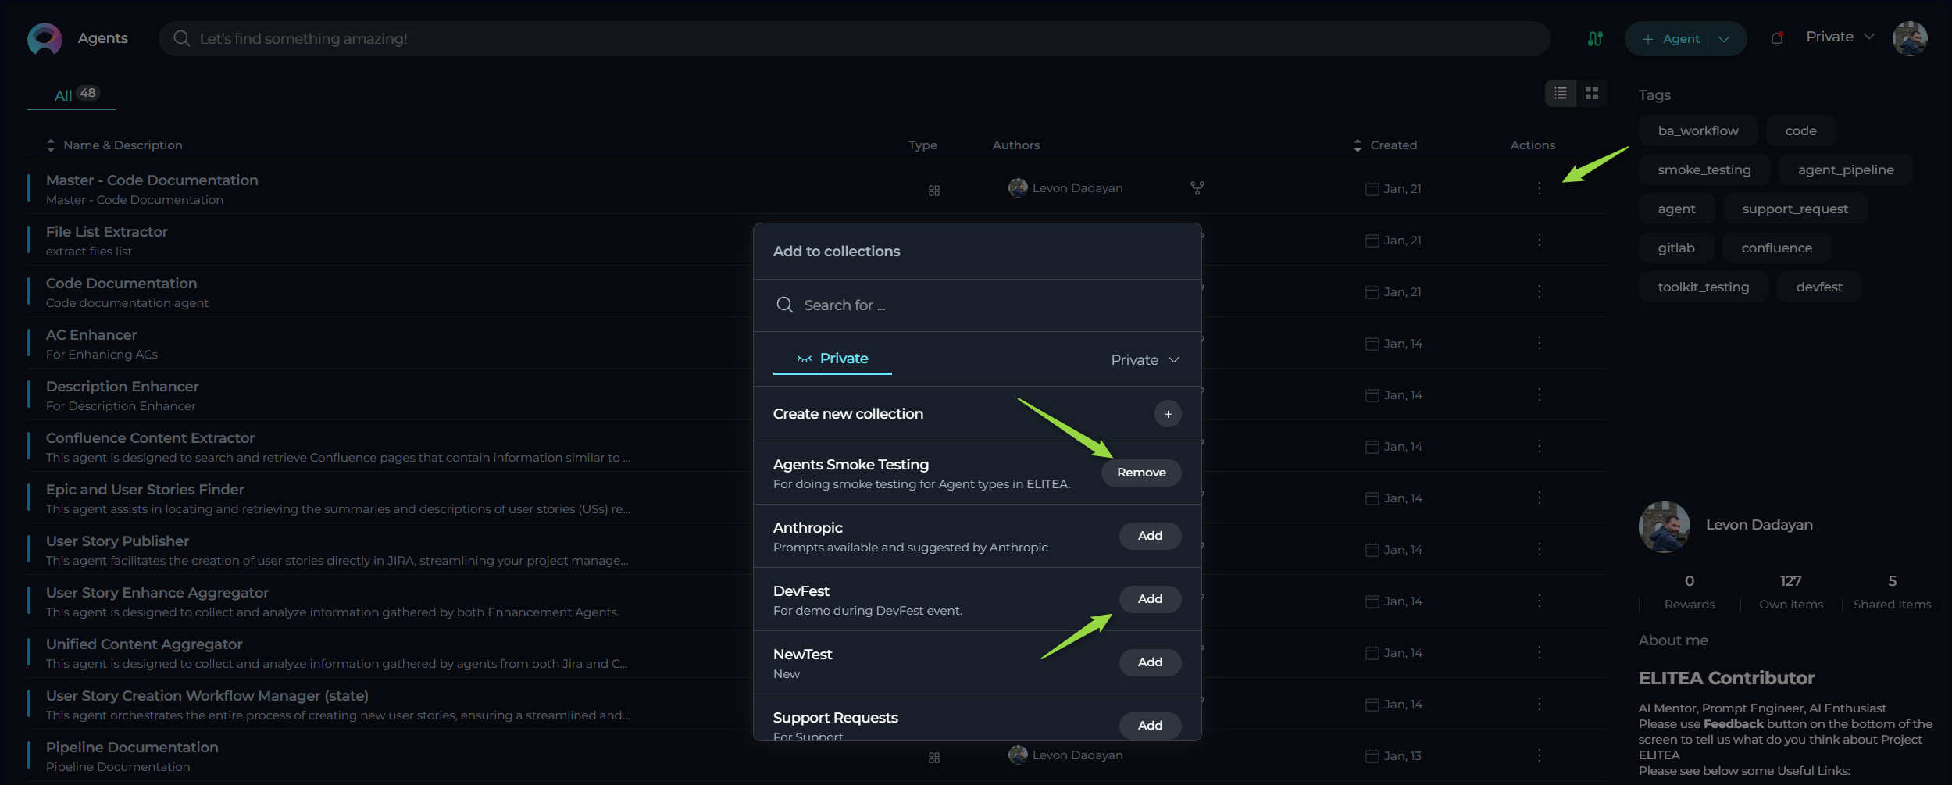Filter by smoke_testing tag
Image resolution: width=1952 pixels, height=785 pixels.
point(1704,169)
